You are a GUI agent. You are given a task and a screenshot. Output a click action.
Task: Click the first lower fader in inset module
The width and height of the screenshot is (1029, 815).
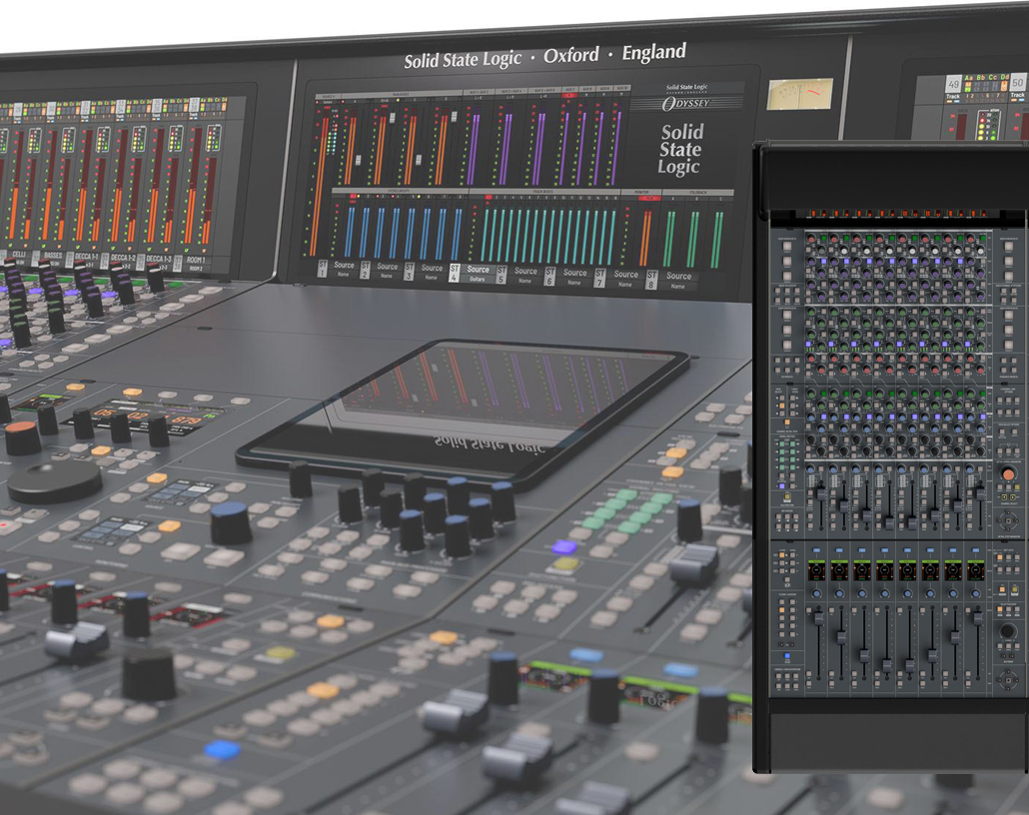[x=818, y=617]
